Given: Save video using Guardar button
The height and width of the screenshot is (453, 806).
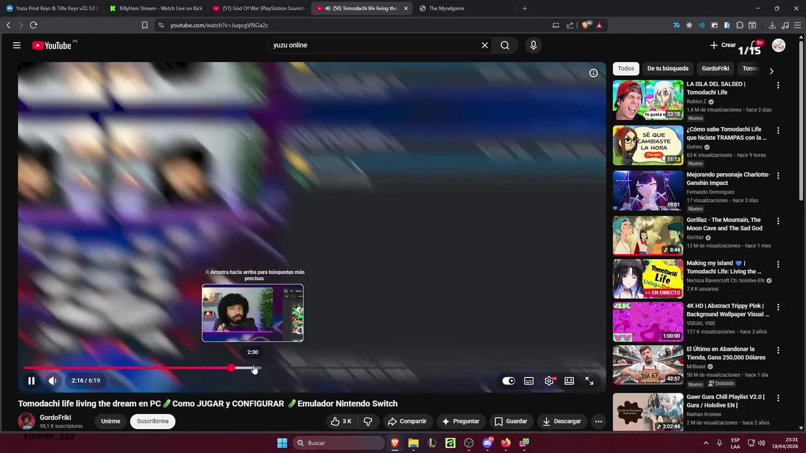Looking at the screenshot, I should click(511, 422).
